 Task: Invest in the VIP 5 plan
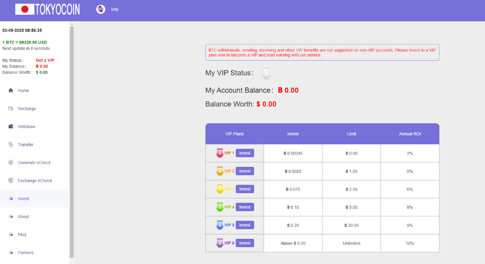tap(245, 225)
